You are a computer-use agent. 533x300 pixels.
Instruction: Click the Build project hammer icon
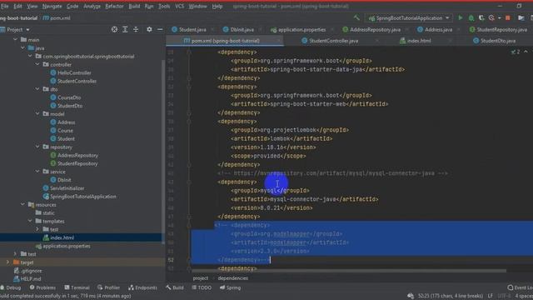356,18
